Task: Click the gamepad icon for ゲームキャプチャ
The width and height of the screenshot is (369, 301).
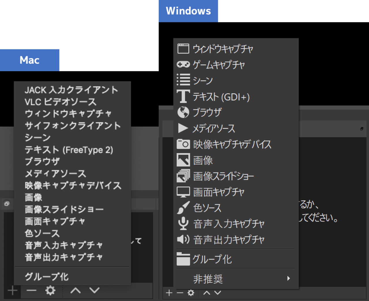Action: (183, 64)
